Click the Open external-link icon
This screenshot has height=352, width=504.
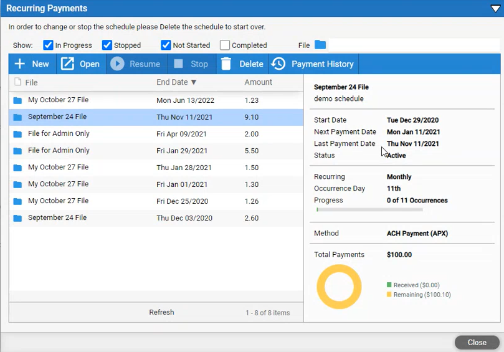(67, 64)
